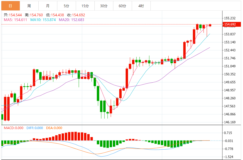The height and width of the screenshot is (160, 243).
Task: Click the 146.169 price axis label
Action: [230, 122]
